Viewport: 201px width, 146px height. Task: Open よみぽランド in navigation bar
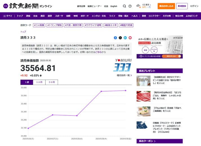click(x=192, y=16)
